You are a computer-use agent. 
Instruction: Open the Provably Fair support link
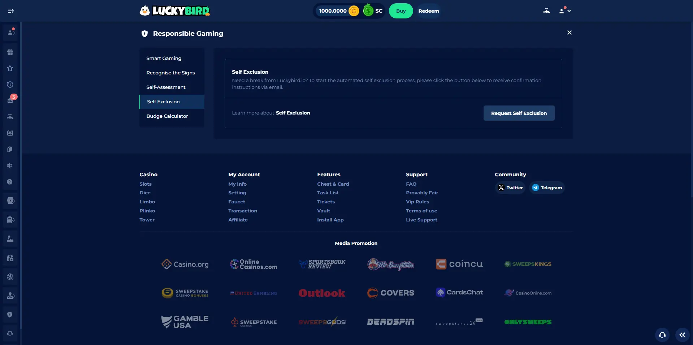(x=421, y=193)
